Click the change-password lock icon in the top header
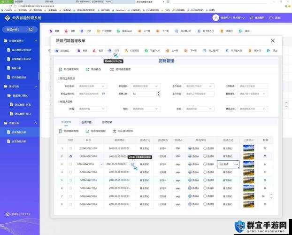Screen dimensions: 292x235 click(252, 18)
